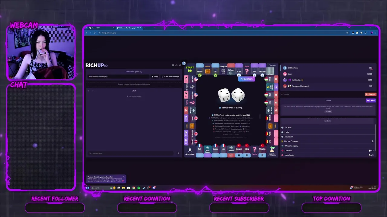This screenshot has height=217, width=387.
Task: Click the Treasure chest tile on the left column
Action: [190, 126]
